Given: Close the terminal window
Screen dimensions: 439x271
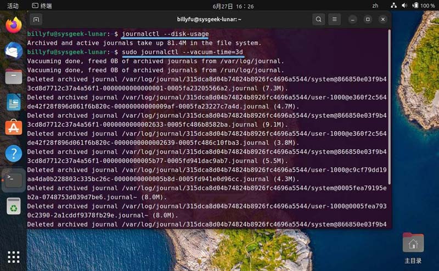Looking at the screenshot, I should pos(383,19).
